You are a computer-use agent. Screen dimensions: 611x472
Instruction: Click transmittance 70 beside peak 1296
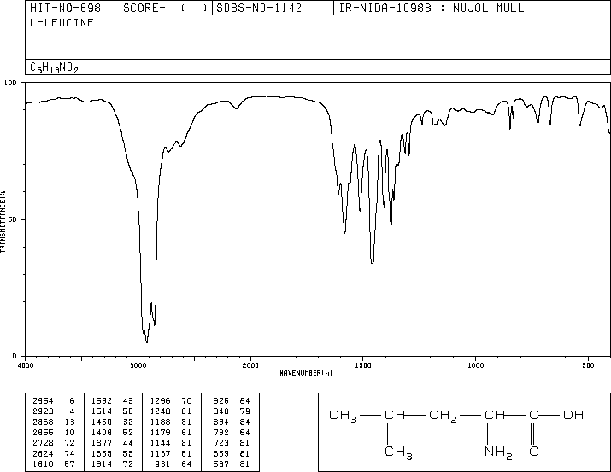point(186,400)
